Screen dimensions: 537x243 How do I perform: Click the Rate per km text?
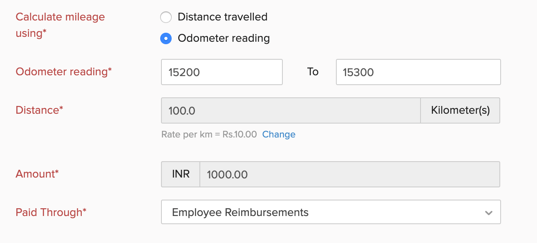pos(209,134)
